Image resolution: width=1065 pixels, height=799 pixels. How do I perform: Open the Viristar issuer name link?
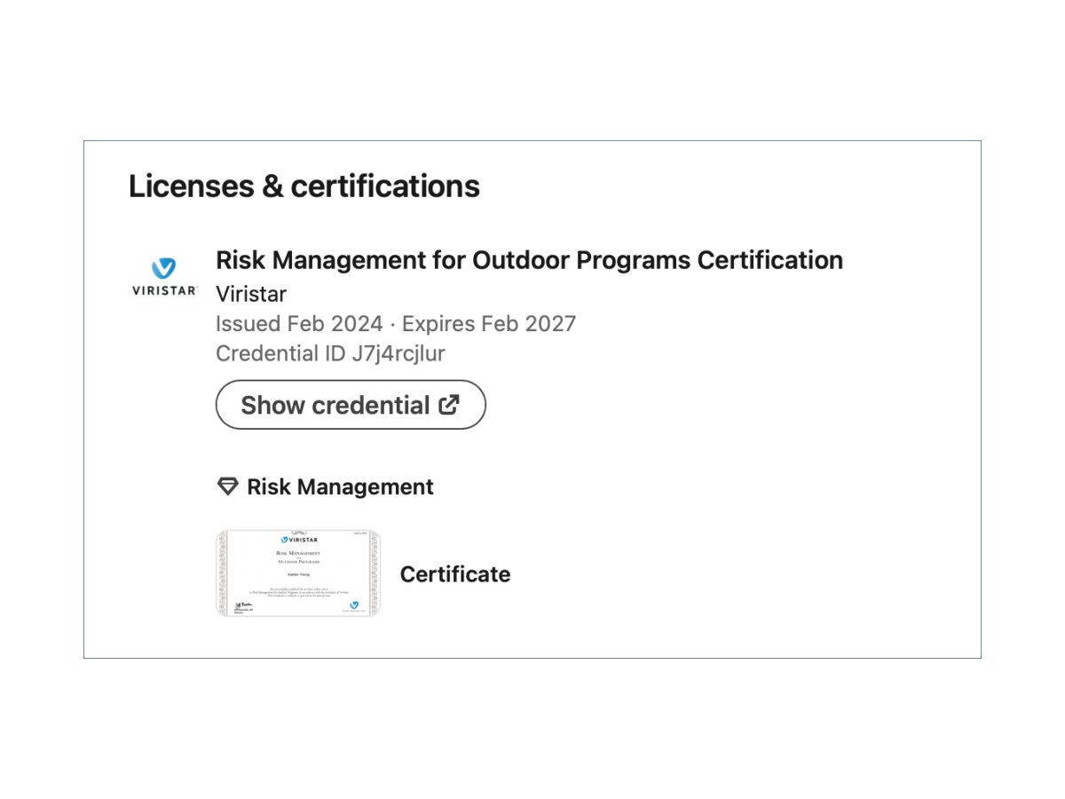[251, 294]
